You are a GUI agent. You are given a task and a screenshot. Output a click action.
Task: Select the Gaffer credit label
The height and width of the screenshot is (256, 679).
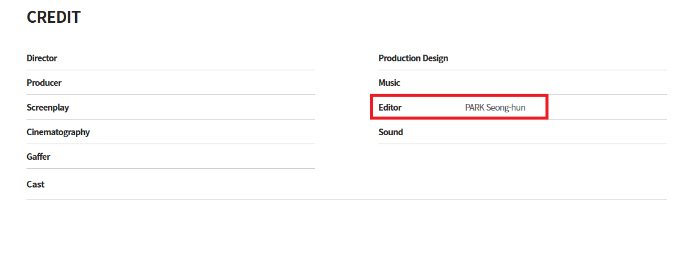[38, 156]
